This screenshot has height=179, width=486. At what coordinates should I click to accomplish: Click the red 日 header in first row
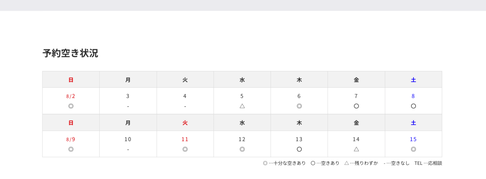pyautogui.click(x=71, y=80)
